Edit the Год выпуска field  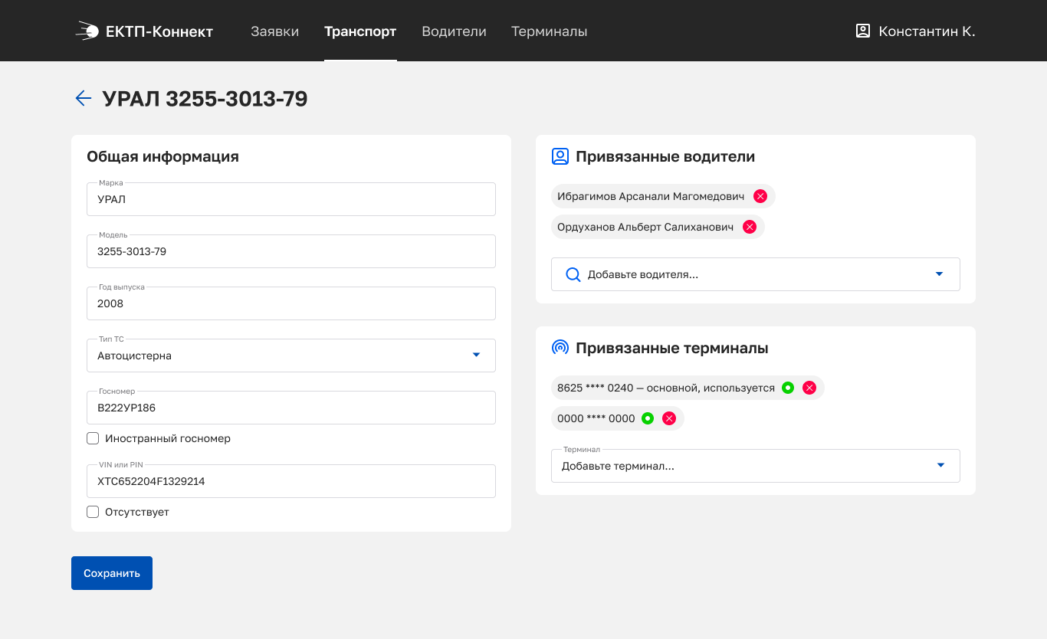291,303
